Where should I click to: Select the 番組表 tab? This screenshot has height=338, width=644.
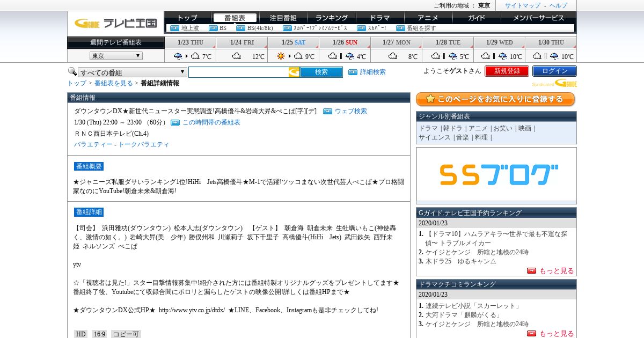(235, 18)
